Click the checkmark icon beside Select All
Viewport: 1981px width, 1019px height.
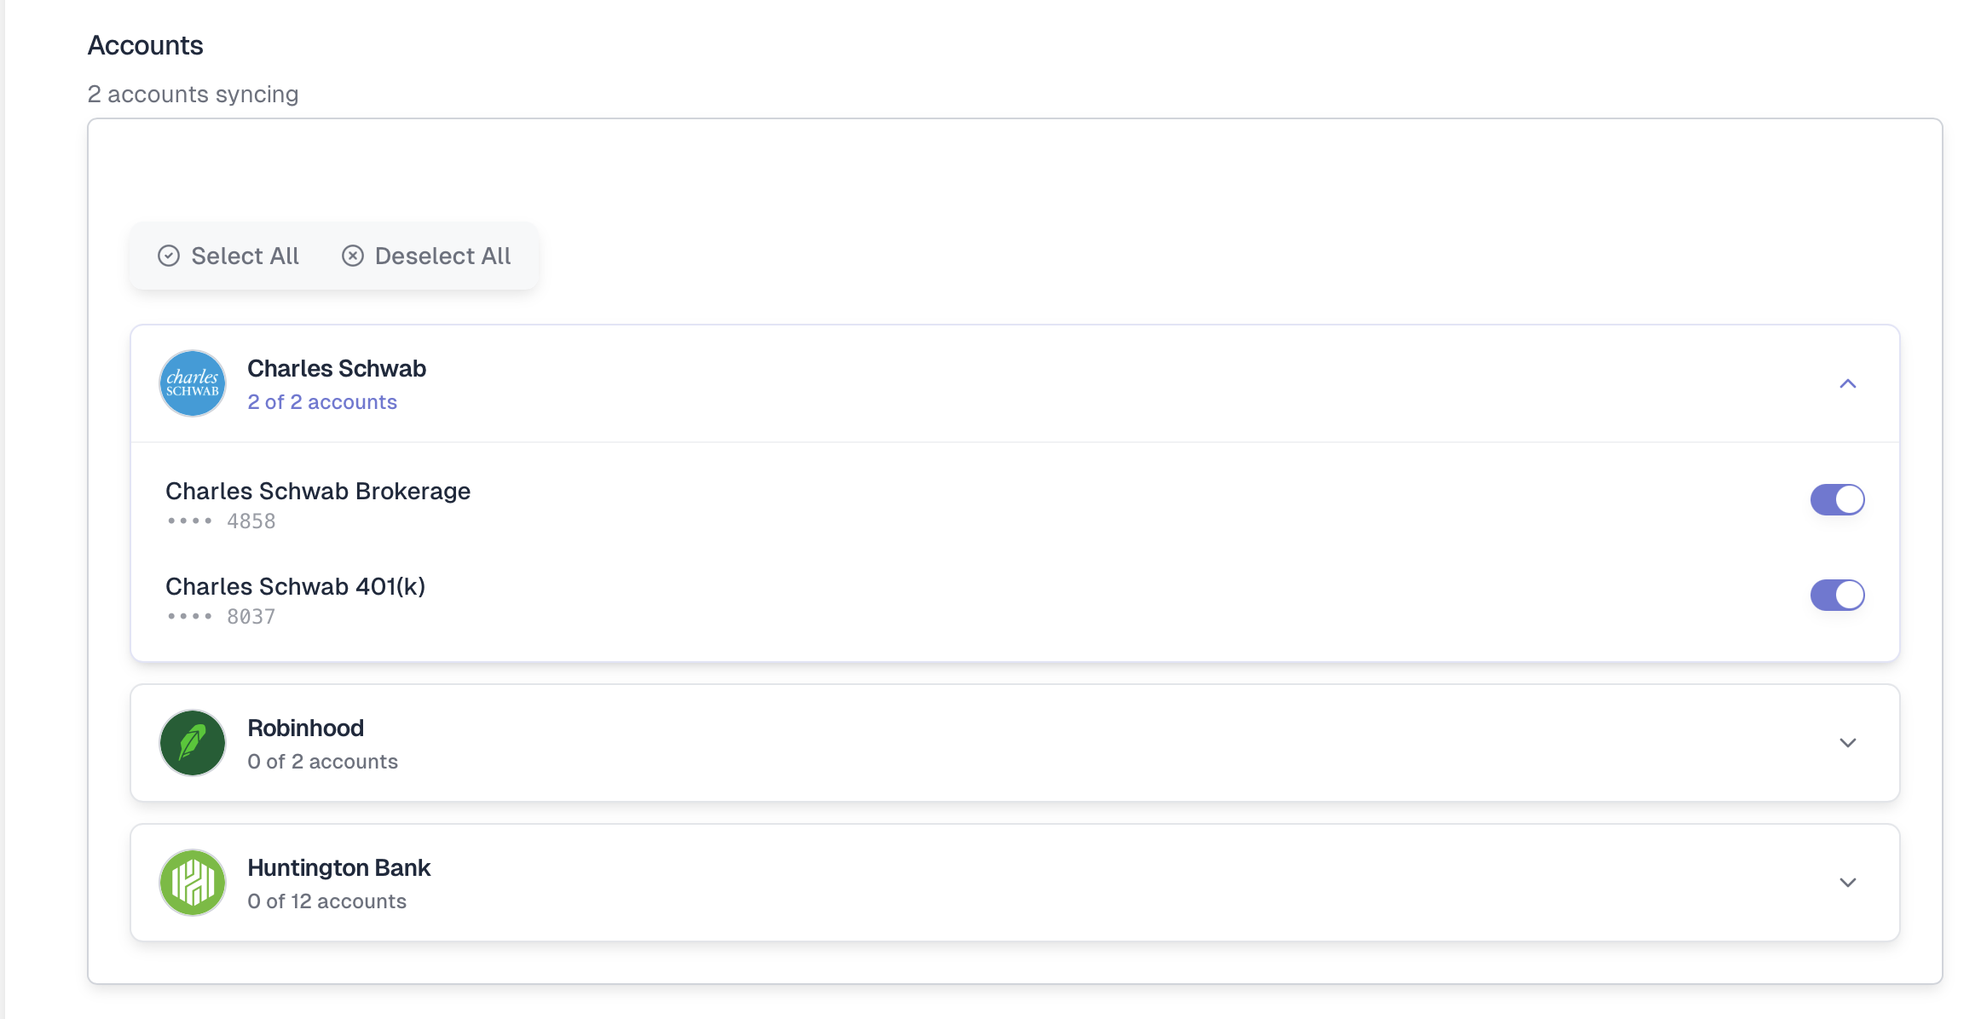pyautogui.click(x=169, y=256)
